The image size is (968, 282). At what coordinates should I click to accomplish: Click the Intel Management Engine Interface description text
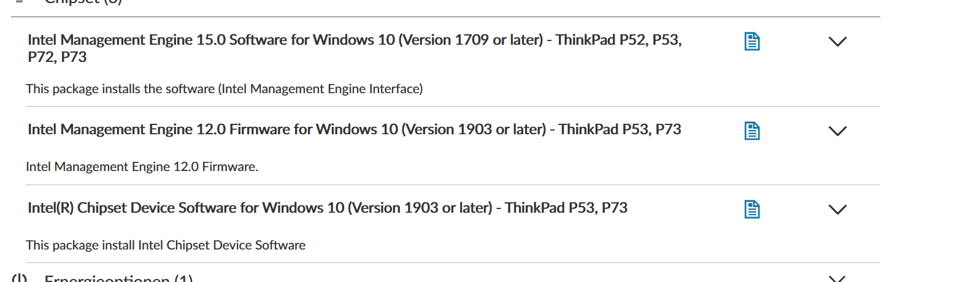click(x=224, y=89)
